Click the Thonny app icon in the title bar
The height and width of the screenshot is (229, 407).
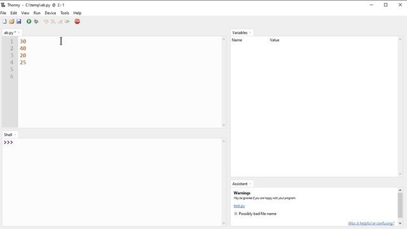pos(3,5)
